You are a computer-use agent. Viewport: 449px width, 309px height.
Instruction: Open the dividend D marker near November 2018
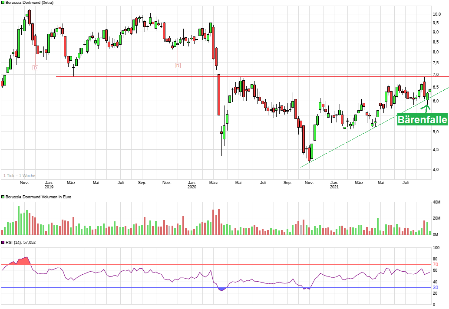point(35,68)
